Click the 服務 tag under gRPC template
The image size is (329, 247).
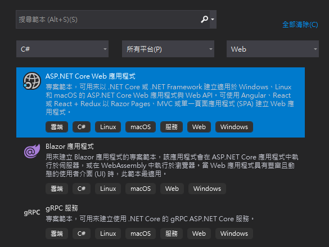tap(172, 234)
